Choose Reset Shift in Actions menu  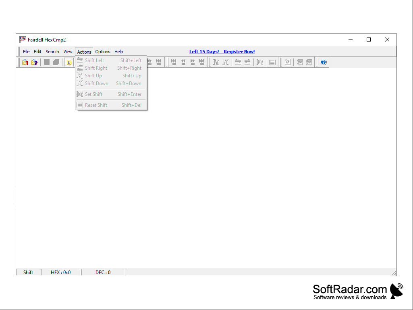pos(111,105)
